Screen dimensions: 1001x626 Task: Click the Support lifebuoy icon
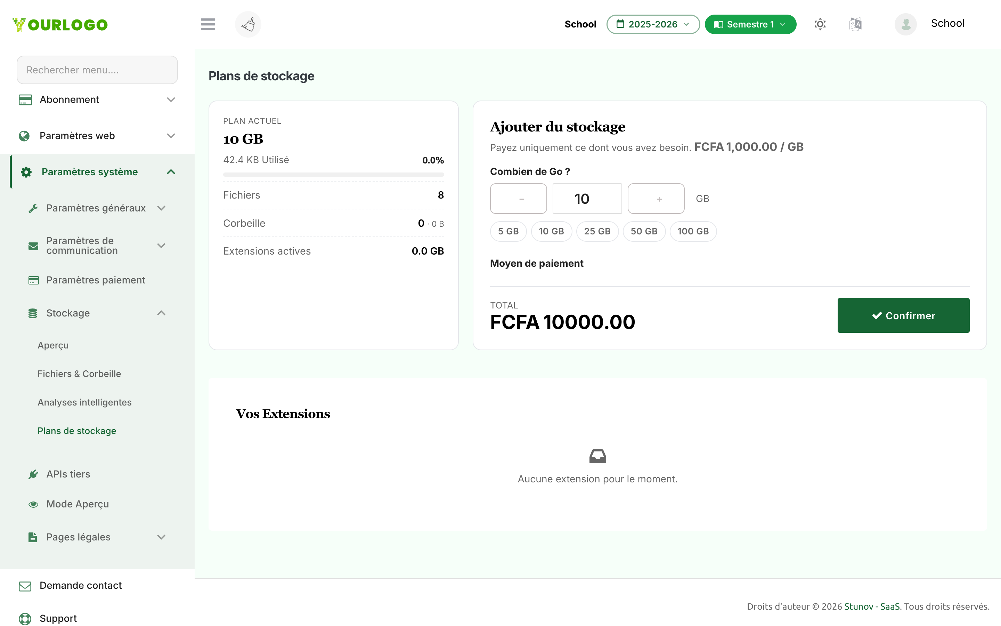click(x=25, y=619)
